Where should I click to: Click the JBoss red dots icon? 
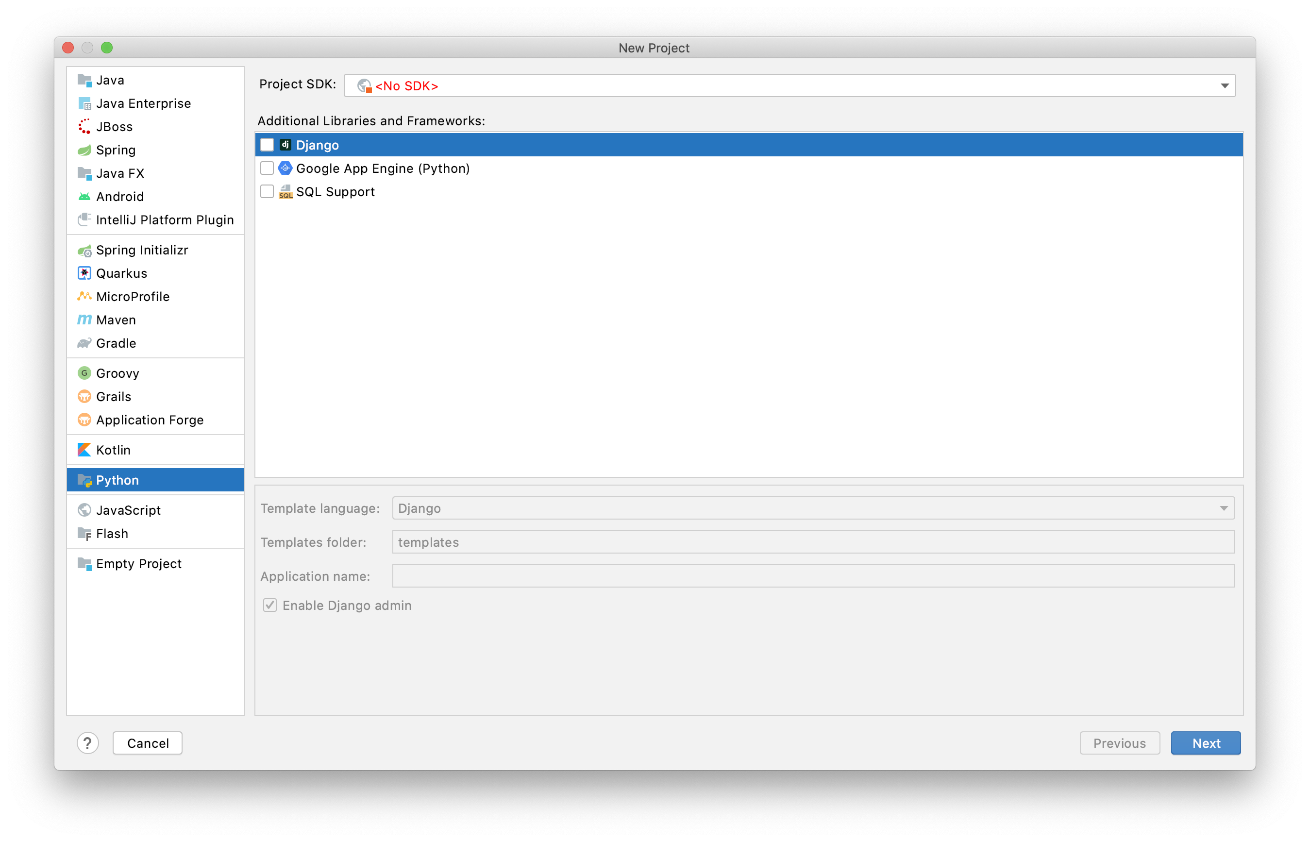pyautogui.click(x=84, y=126)
